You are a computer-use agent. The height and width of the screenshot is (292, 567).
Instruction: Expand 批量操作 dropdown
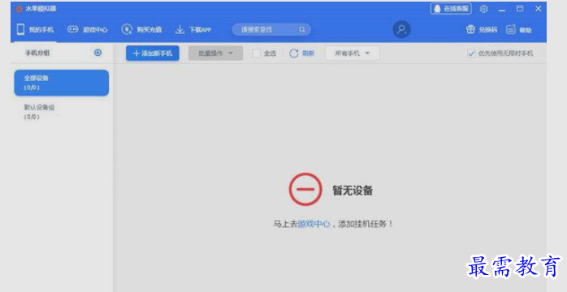tap(215, 54)
